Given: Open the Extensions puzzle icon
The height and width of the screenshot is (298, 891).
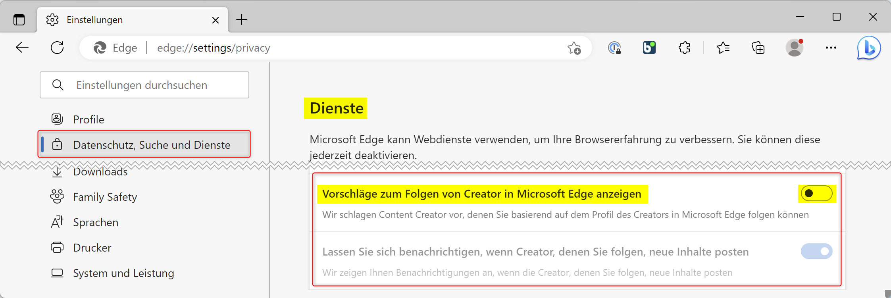Looking at the screenshot, I should coord(684,48).
